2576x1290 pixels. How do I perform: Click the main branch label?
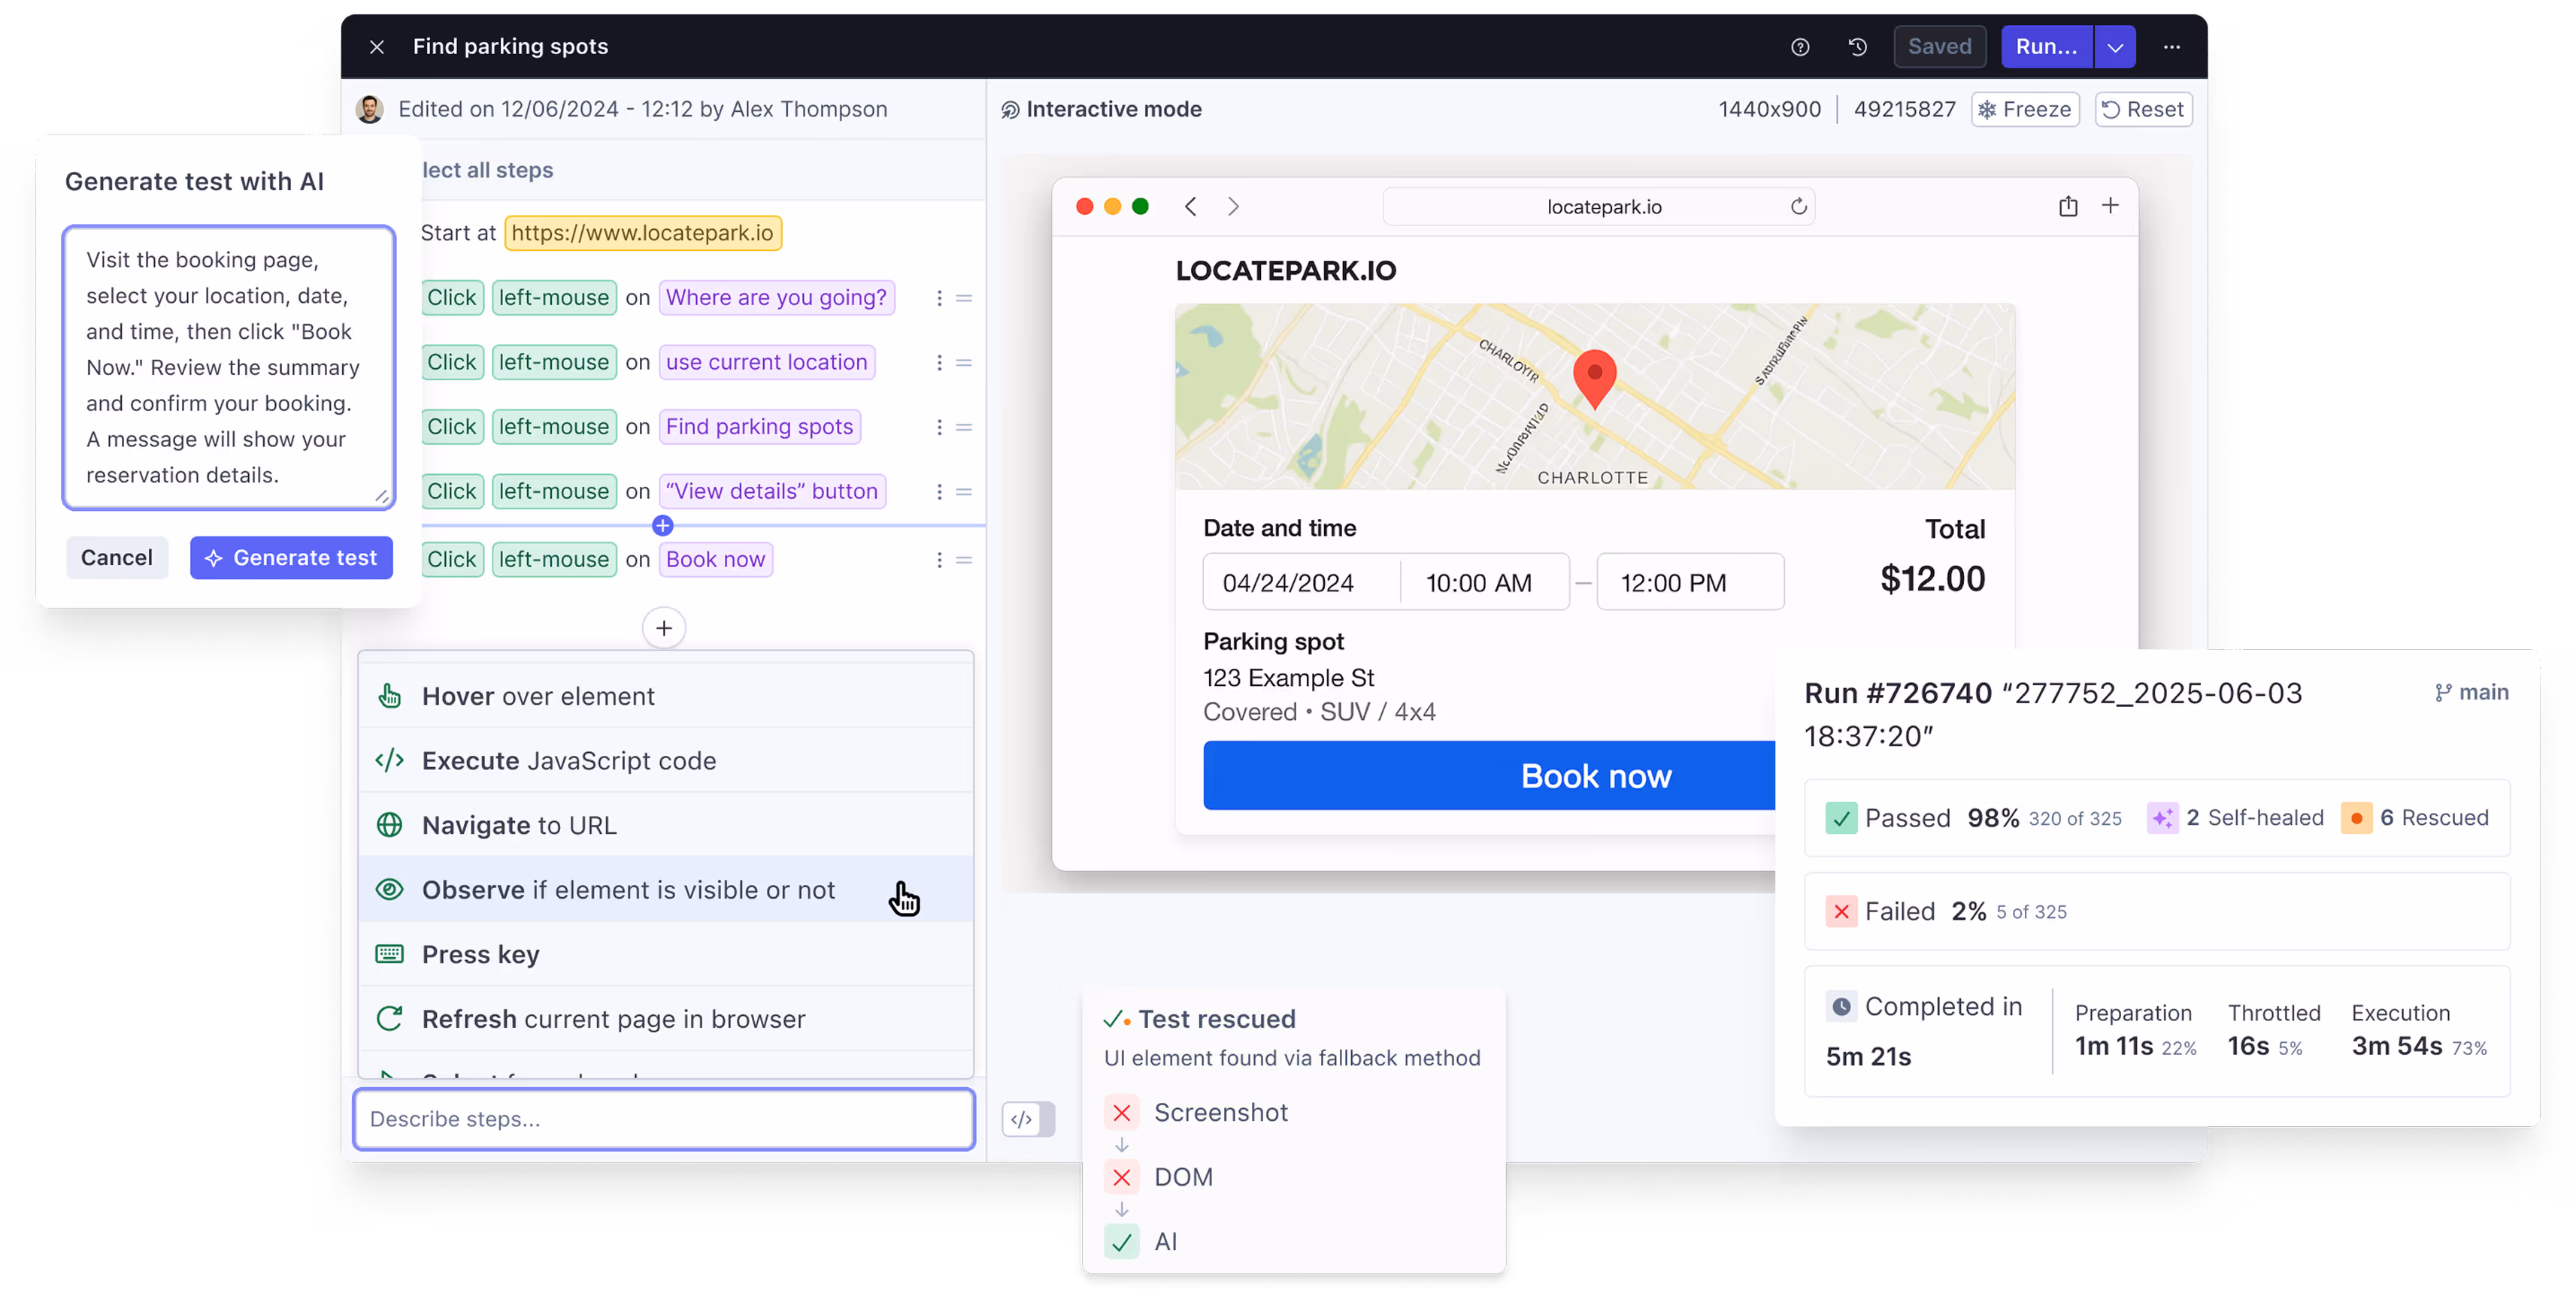(x=2472, y=693)
